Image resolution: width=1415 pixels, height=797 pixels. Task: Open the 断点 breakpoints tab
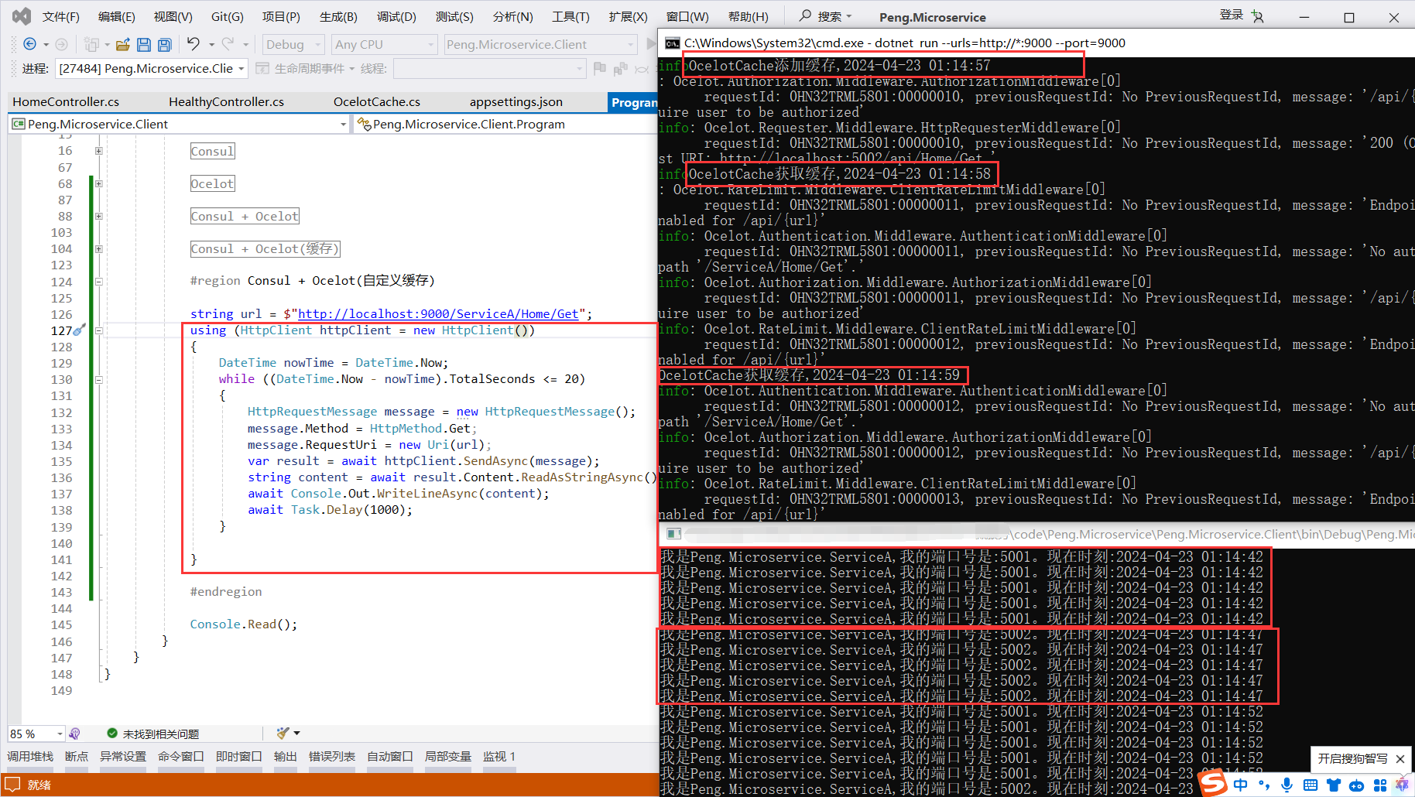point(77,757)
